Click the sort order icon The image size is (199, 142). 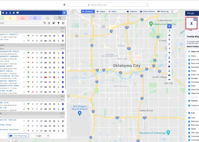tap(63, 23)
